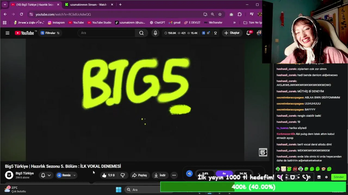The height and width of the screenshot is (195, 348).
Task: Click the zoom magnifier icon in address bar
Action: pos(213,14)
